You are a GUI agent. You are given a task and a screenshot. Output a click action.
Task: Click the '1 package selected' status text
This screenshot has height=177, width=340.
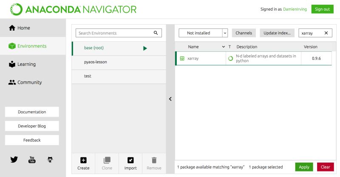pyautogui.click(x=266, y=167)
